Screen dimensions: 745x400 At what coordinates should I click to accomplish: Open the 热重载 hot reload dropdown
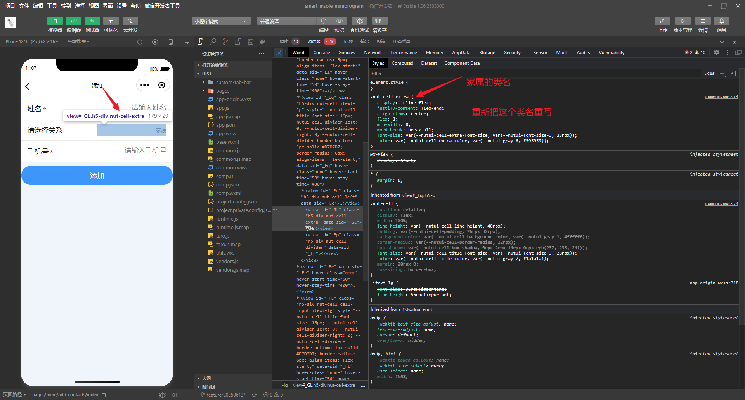(78, 41)
